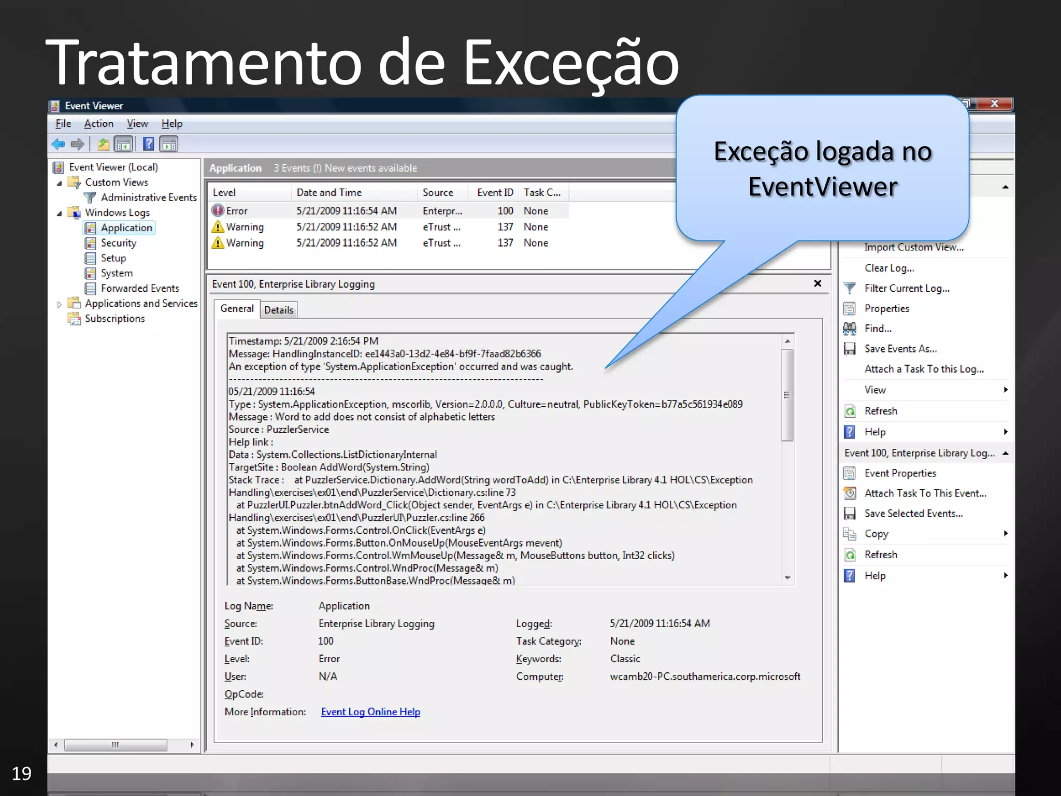Image resolution: width=1061 pixels, height=796 pixels.
Task: Expand lower Help submenu under Event 100
Action: (1006, 576)
